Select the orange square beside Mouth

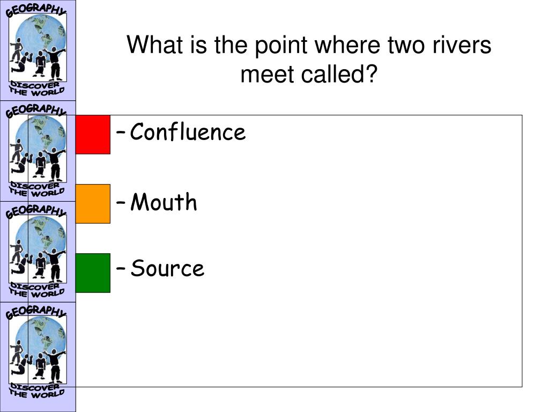[93, 203]
